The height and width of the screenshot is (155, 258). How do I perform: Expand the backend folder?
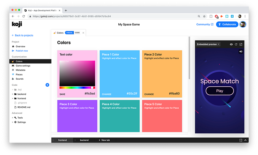click(x=13, y=94)
